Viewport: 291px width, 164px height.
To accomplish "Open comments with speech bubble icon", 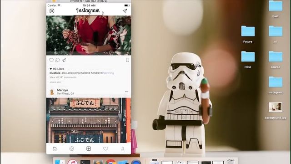I will pyautogui.click(x=58, y=60).
